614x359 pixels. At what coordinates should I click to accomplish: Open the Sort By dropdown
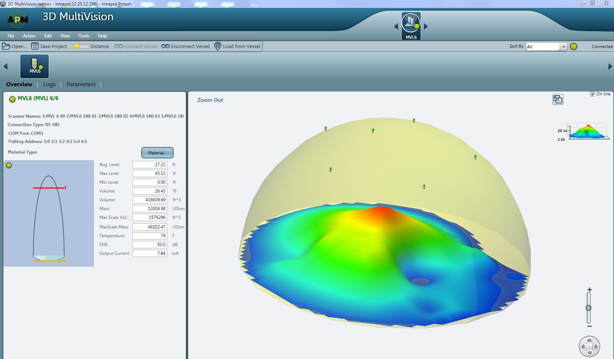pos(563,47)
